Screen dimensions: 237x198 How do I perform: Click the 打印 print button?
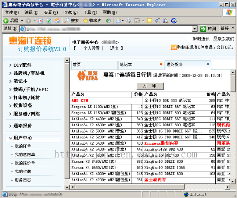(150, 86)
